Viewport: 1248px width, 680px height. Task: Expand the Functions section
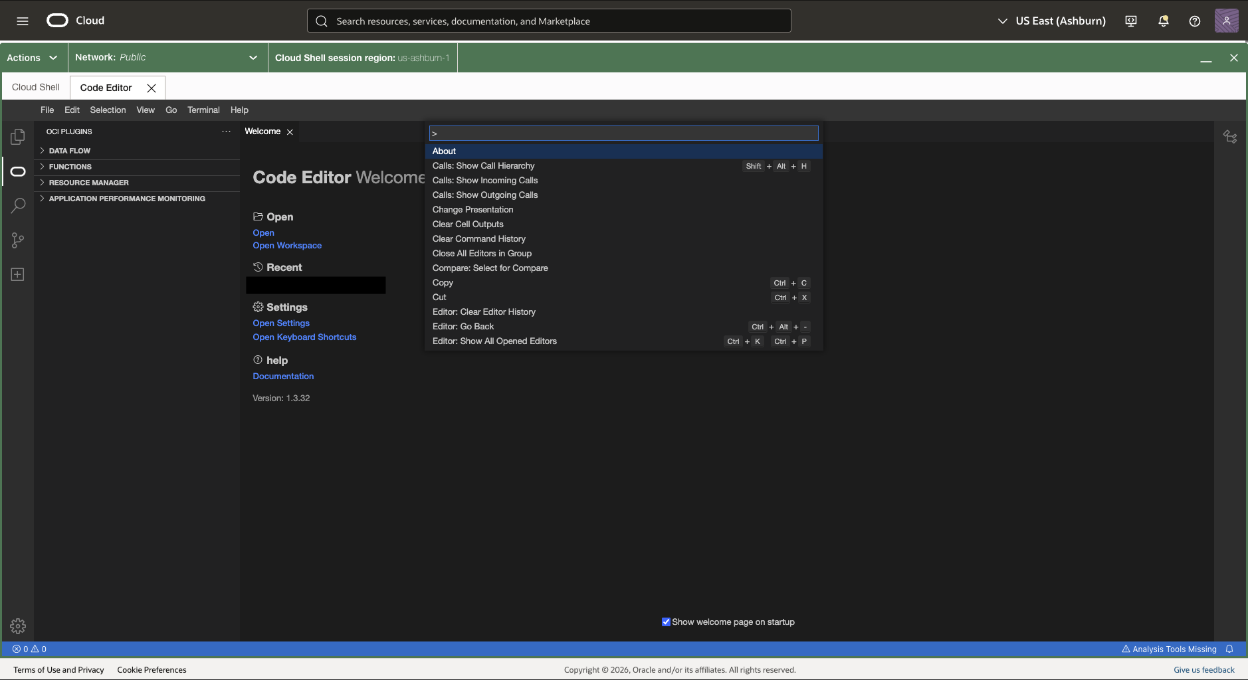tap(137, 167)
